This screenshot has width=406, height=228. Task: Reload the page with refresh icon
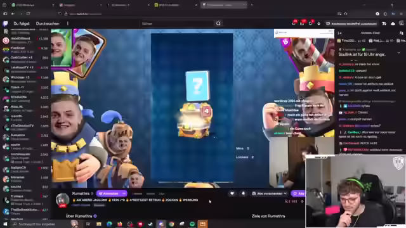pos(28,14)
